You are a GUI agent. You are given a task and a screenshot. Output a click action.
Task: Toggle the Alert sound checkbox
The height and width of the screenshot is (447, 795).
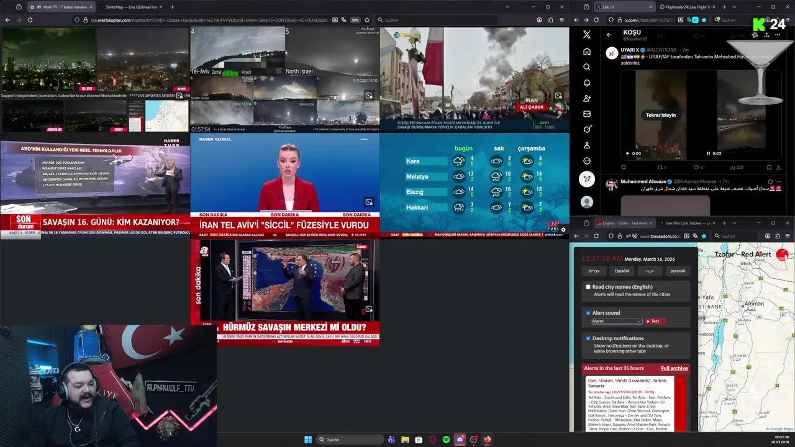click(x=588, y=313)
